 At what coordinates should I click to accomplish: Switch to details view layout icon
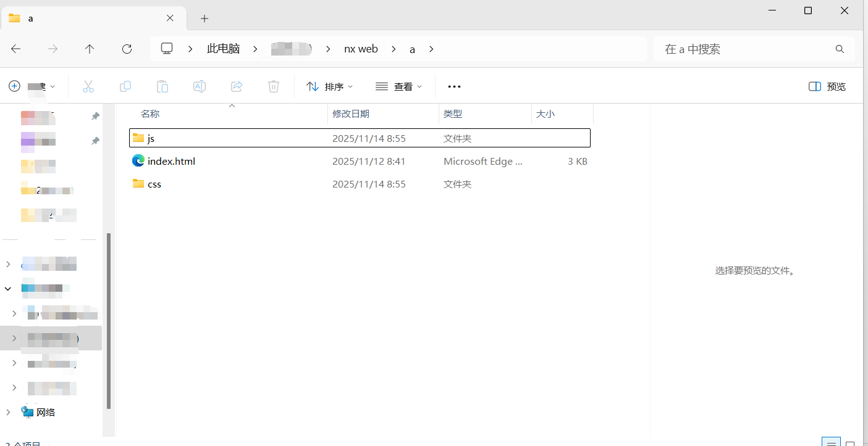click(x=832, y=442)
